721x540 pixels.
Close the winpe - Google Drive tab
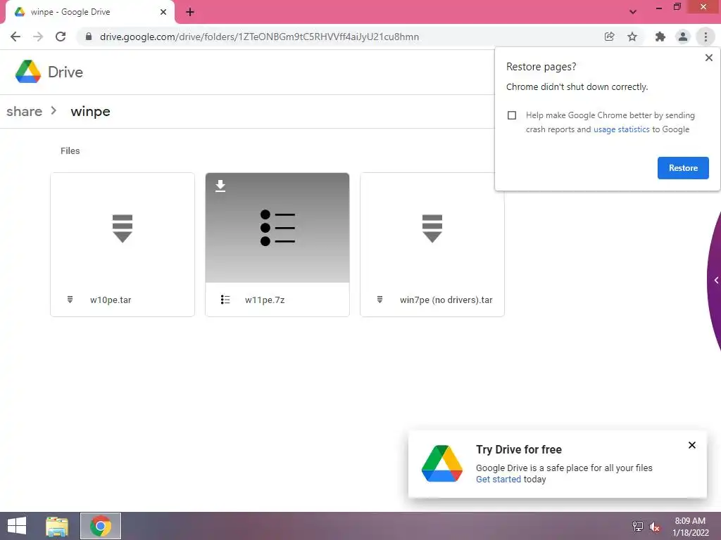pyautogui.click(x=163, y=12)
